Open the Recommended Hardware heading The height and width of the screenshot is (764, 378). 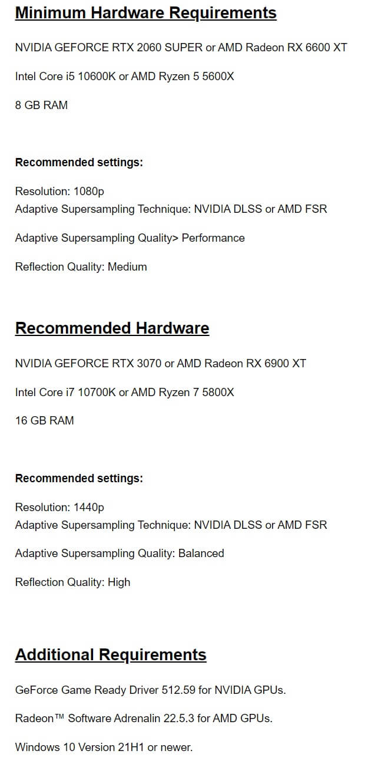(112, 328)
